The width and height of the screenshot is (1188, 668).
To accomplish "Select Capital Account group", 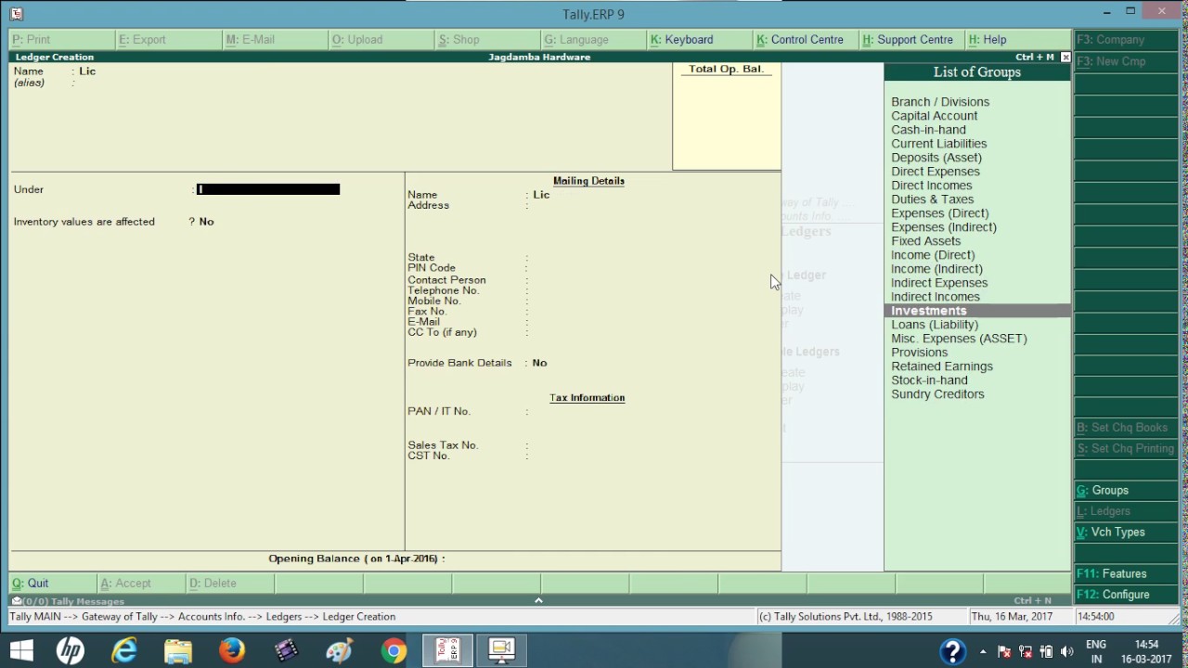I will pyautogui.click(x=934, y=116).
